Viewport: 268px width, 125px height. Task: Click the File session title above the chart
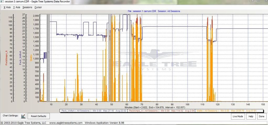click(154, 11)
